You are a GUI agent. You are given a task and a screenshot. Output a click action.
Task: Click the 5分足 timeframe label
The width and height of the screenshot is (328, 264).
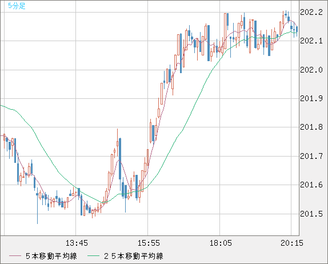coord(17,6)
